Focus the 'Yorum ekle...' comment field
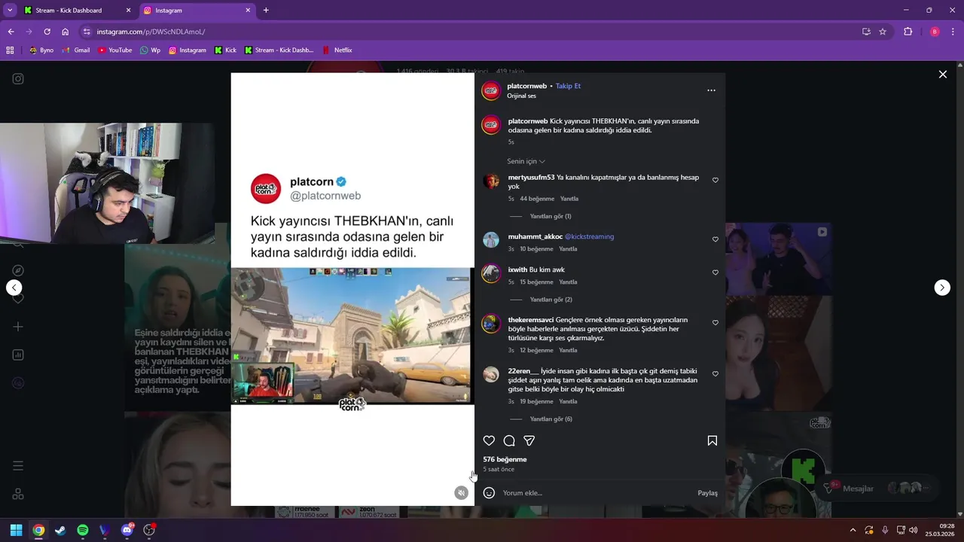The image size is (964, 542). tap(595, 493)
